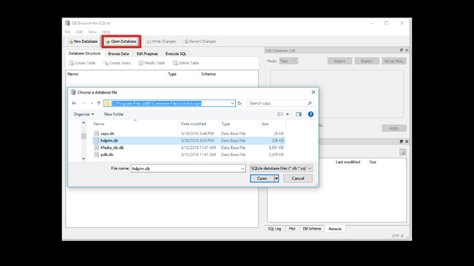
Task: Click Revert Changes in the toolbar
Action: point(200,41)
